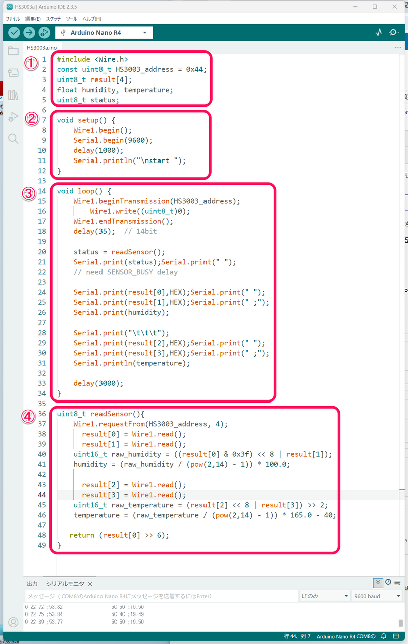
Task: Open the Serial Monitor magnifier icon
Action: tap(394, 33)
